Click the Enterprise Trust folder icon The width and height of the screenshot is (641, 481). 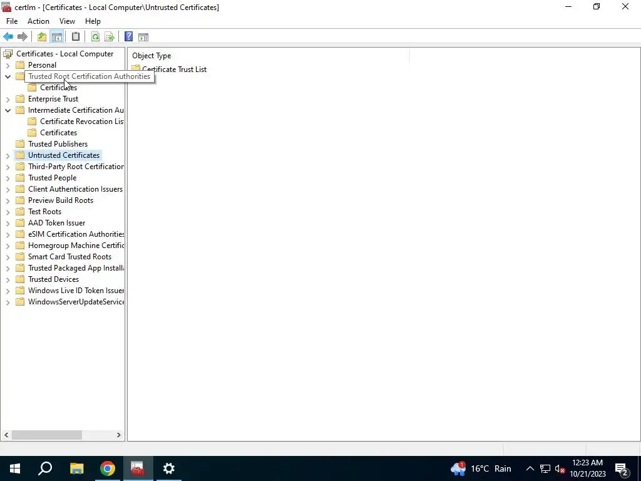20,98
